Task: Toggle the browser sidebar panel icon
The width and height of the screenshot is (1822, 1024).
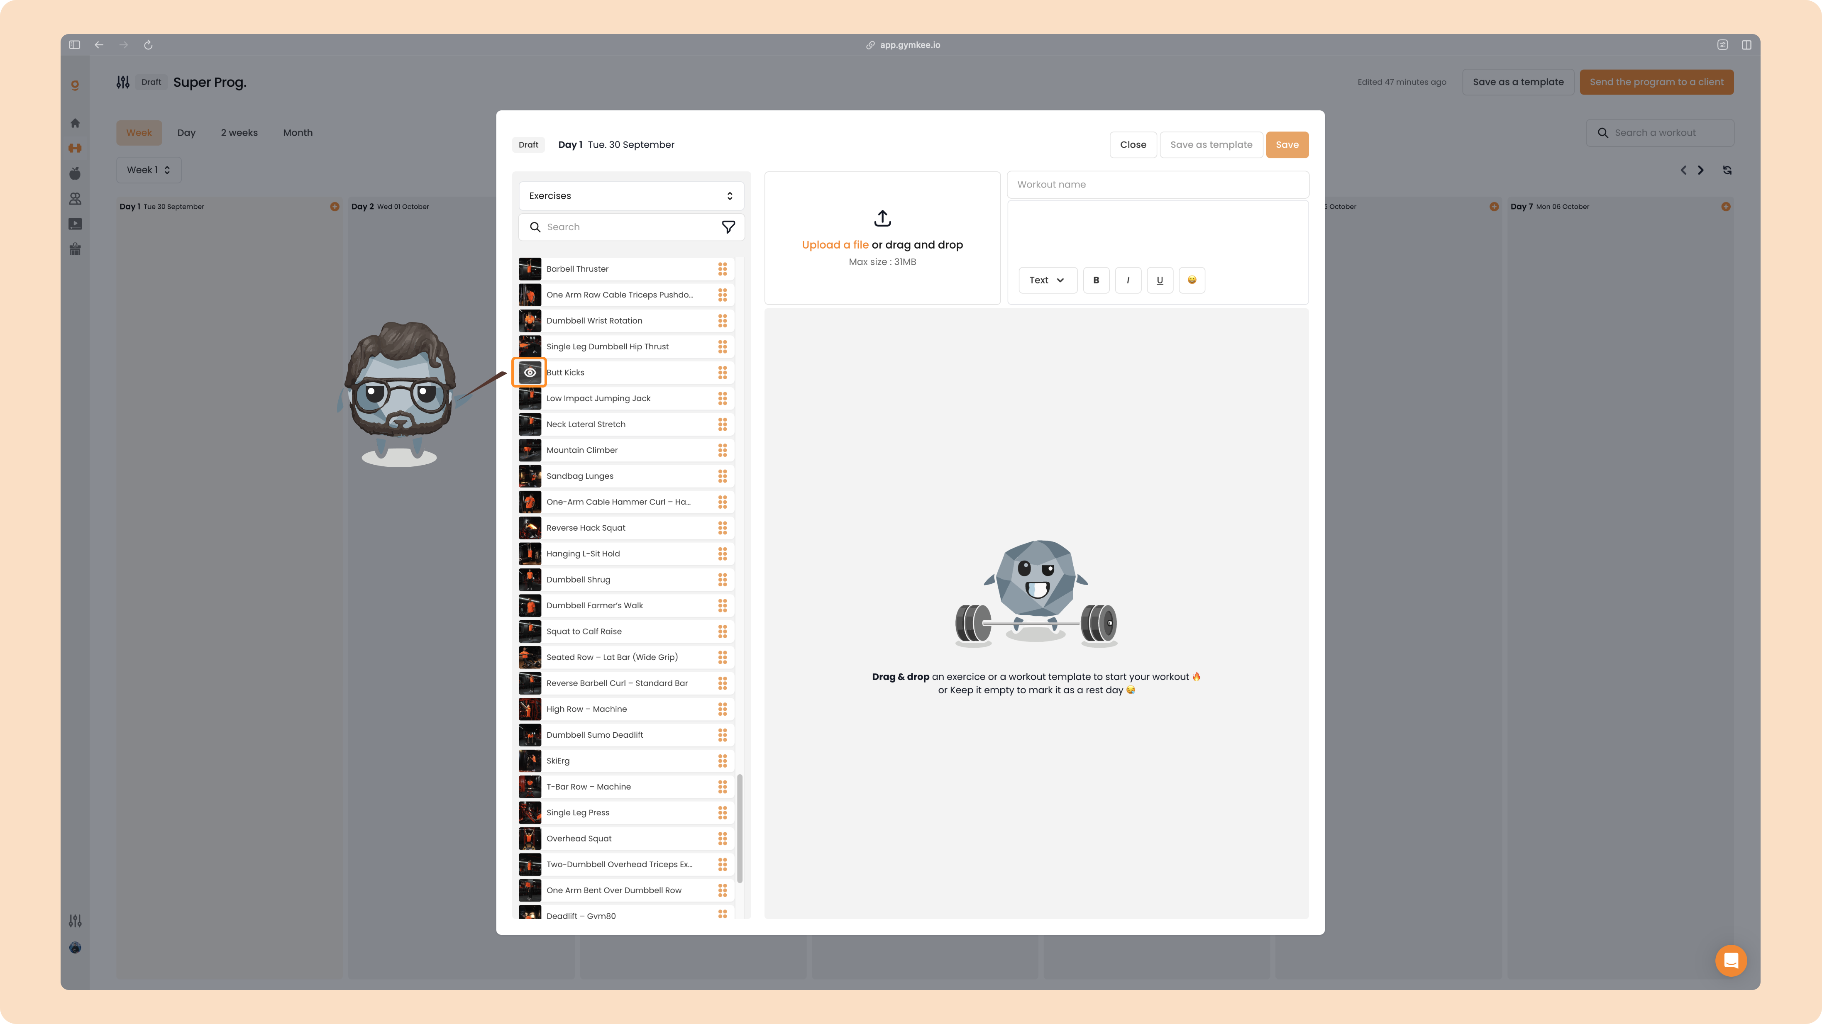Action: [x=74, y=44]
